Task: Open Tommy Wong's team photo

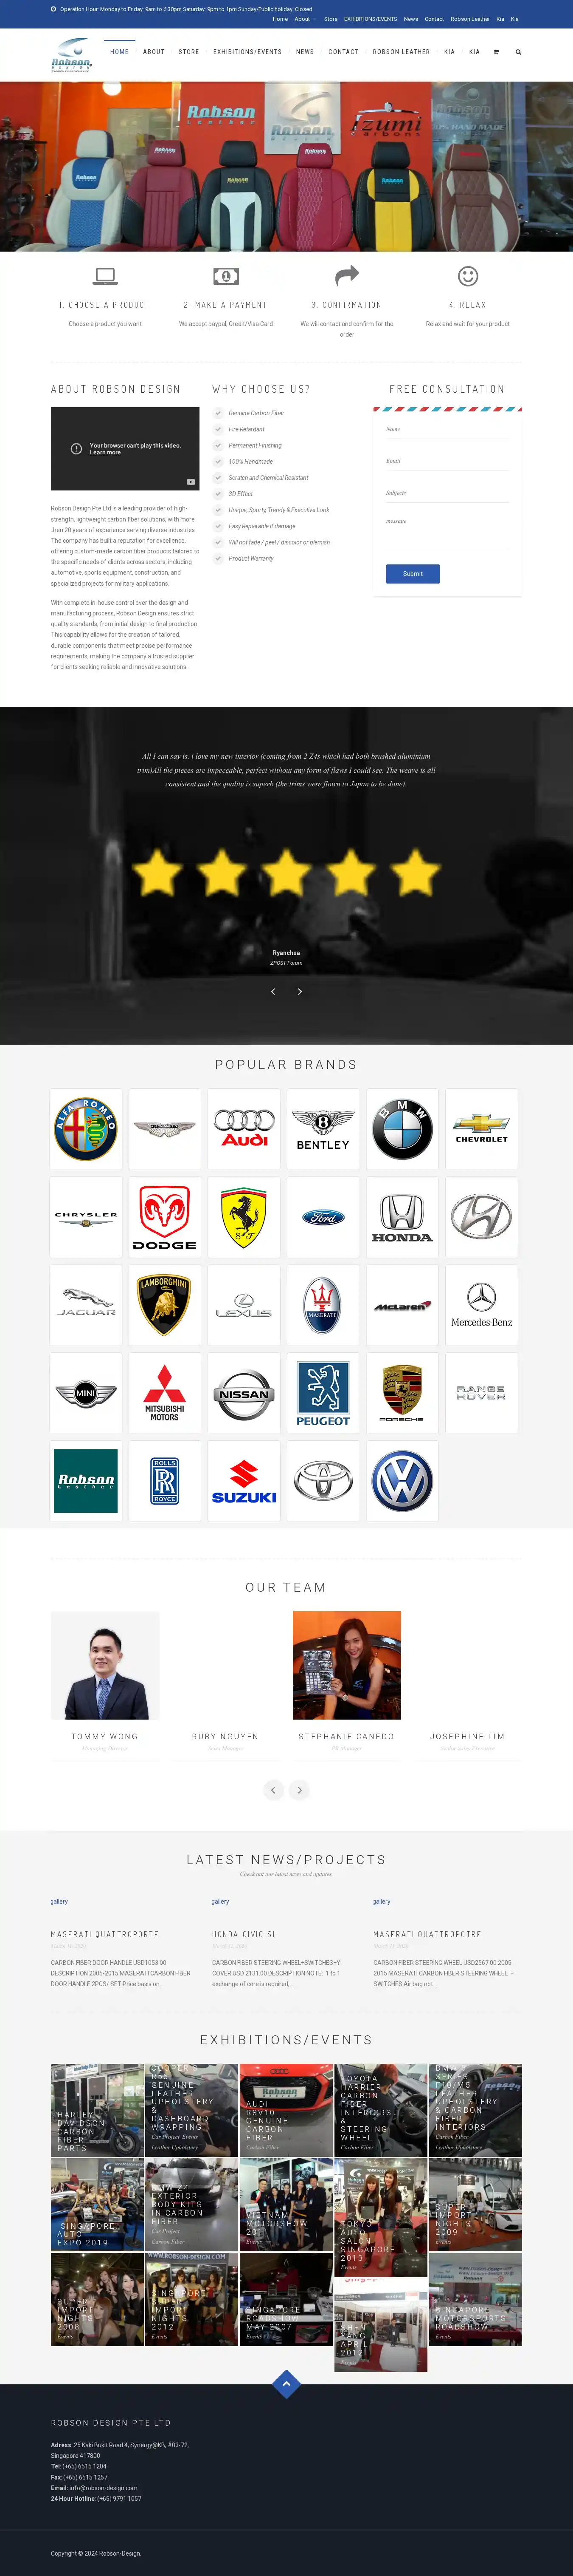Action: click(105, 1665)
